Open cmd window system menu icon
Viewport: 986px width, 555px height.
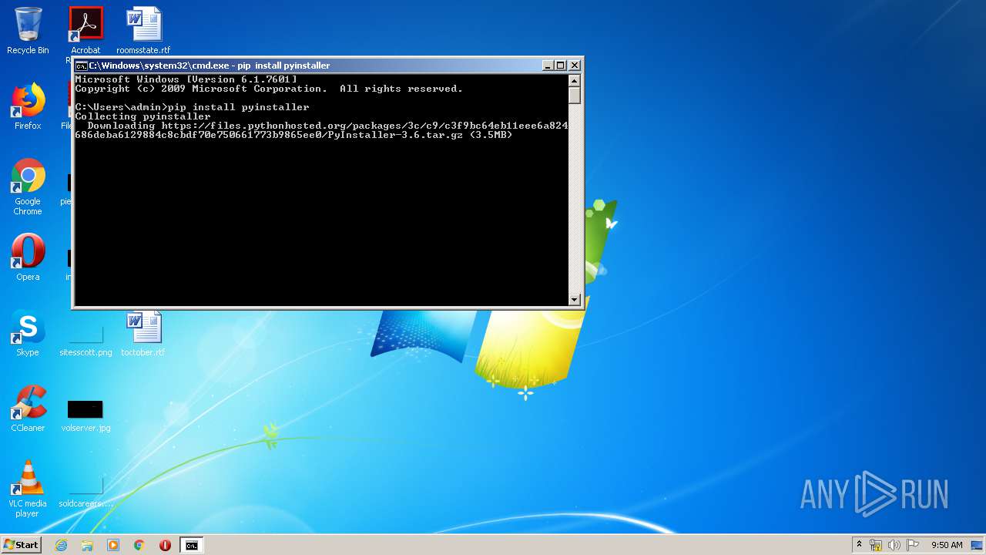tap(81, 66)
